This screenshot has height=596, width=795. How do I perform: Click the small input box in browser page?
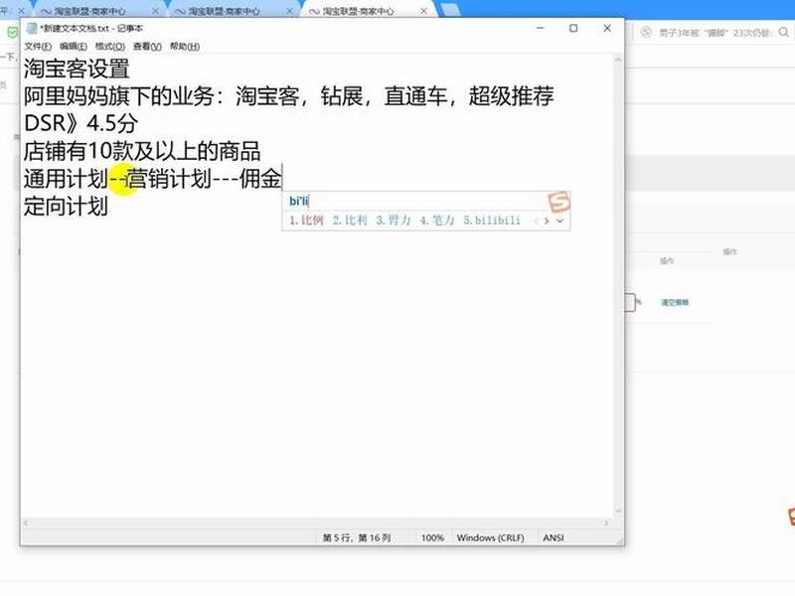pos(630,303)
